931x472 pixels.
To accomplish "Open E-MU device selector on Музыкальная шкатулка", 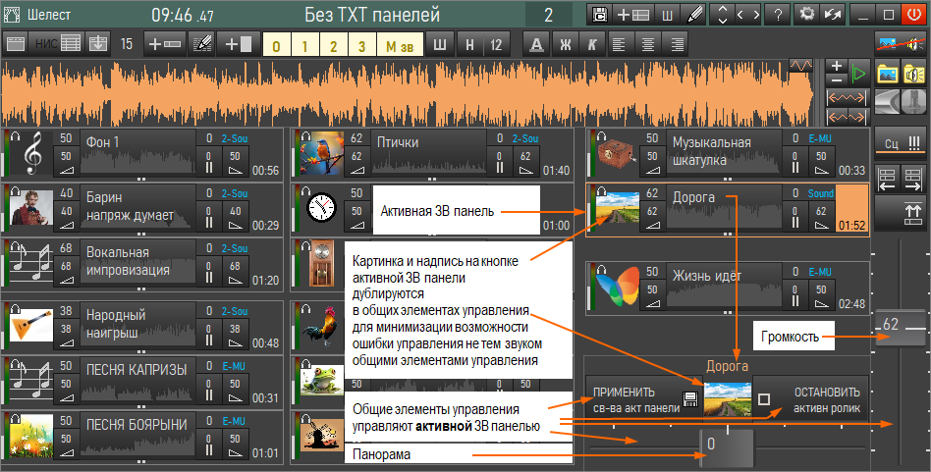I will [x=820, y=138].
